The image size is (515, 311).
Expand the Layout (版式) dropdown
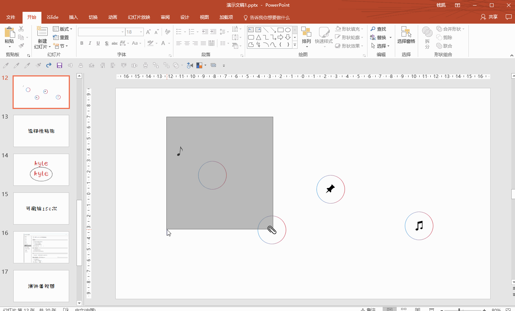pyautogui.click(x=63, y=29)
